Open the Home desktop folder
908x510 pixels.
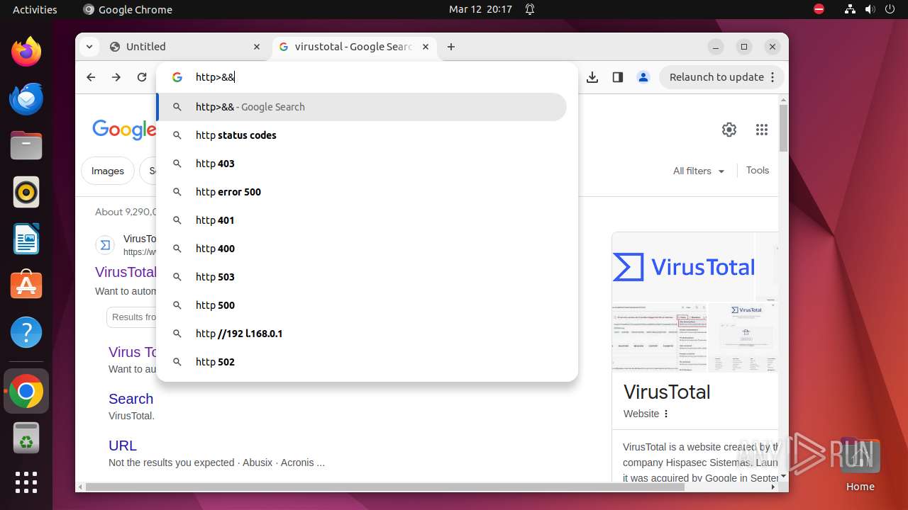(860, 465)
